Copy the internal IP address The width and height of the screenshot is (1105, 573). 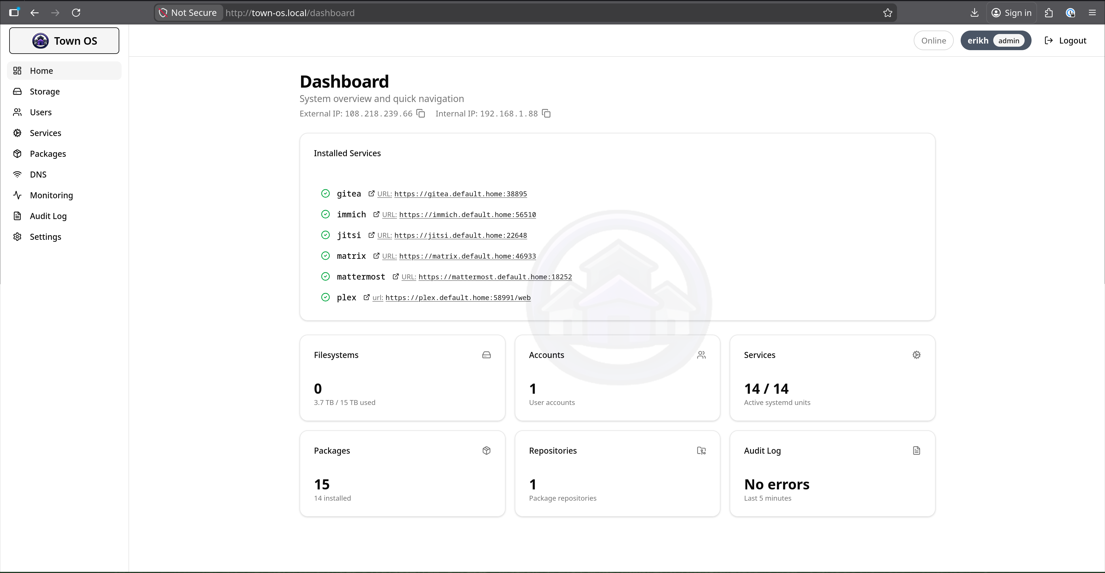tap(546, 113)
